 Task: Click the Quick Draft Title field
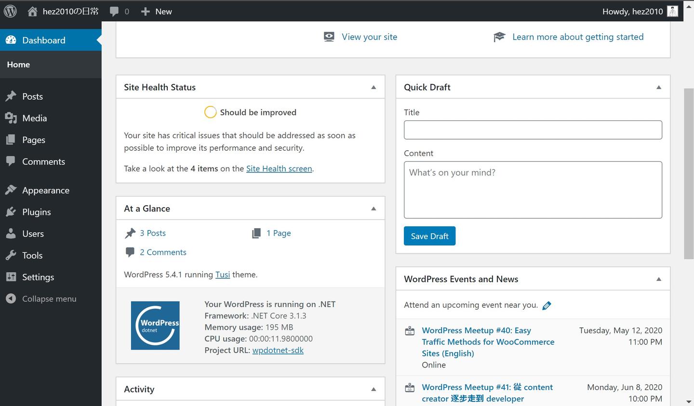533,130
